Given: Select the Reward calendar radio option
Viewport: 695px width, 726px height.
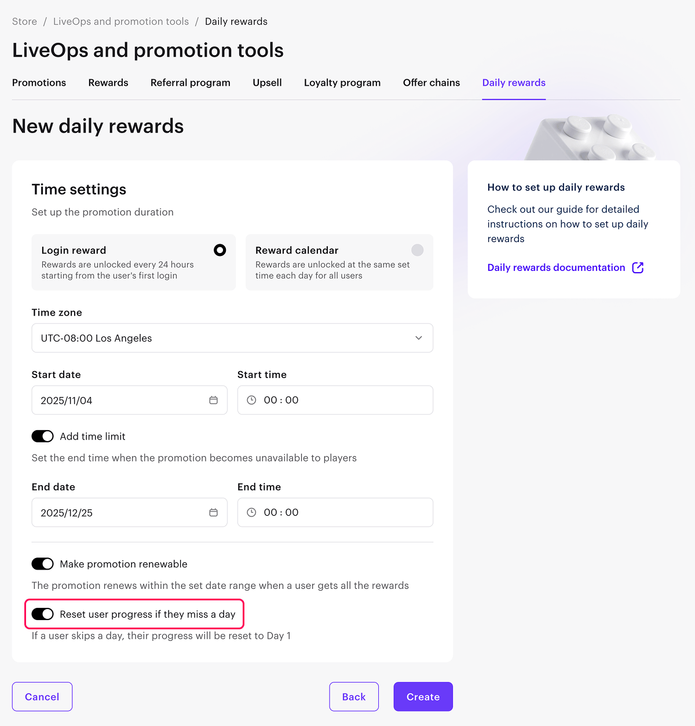Looking at the screenshot, I should 417,250.
